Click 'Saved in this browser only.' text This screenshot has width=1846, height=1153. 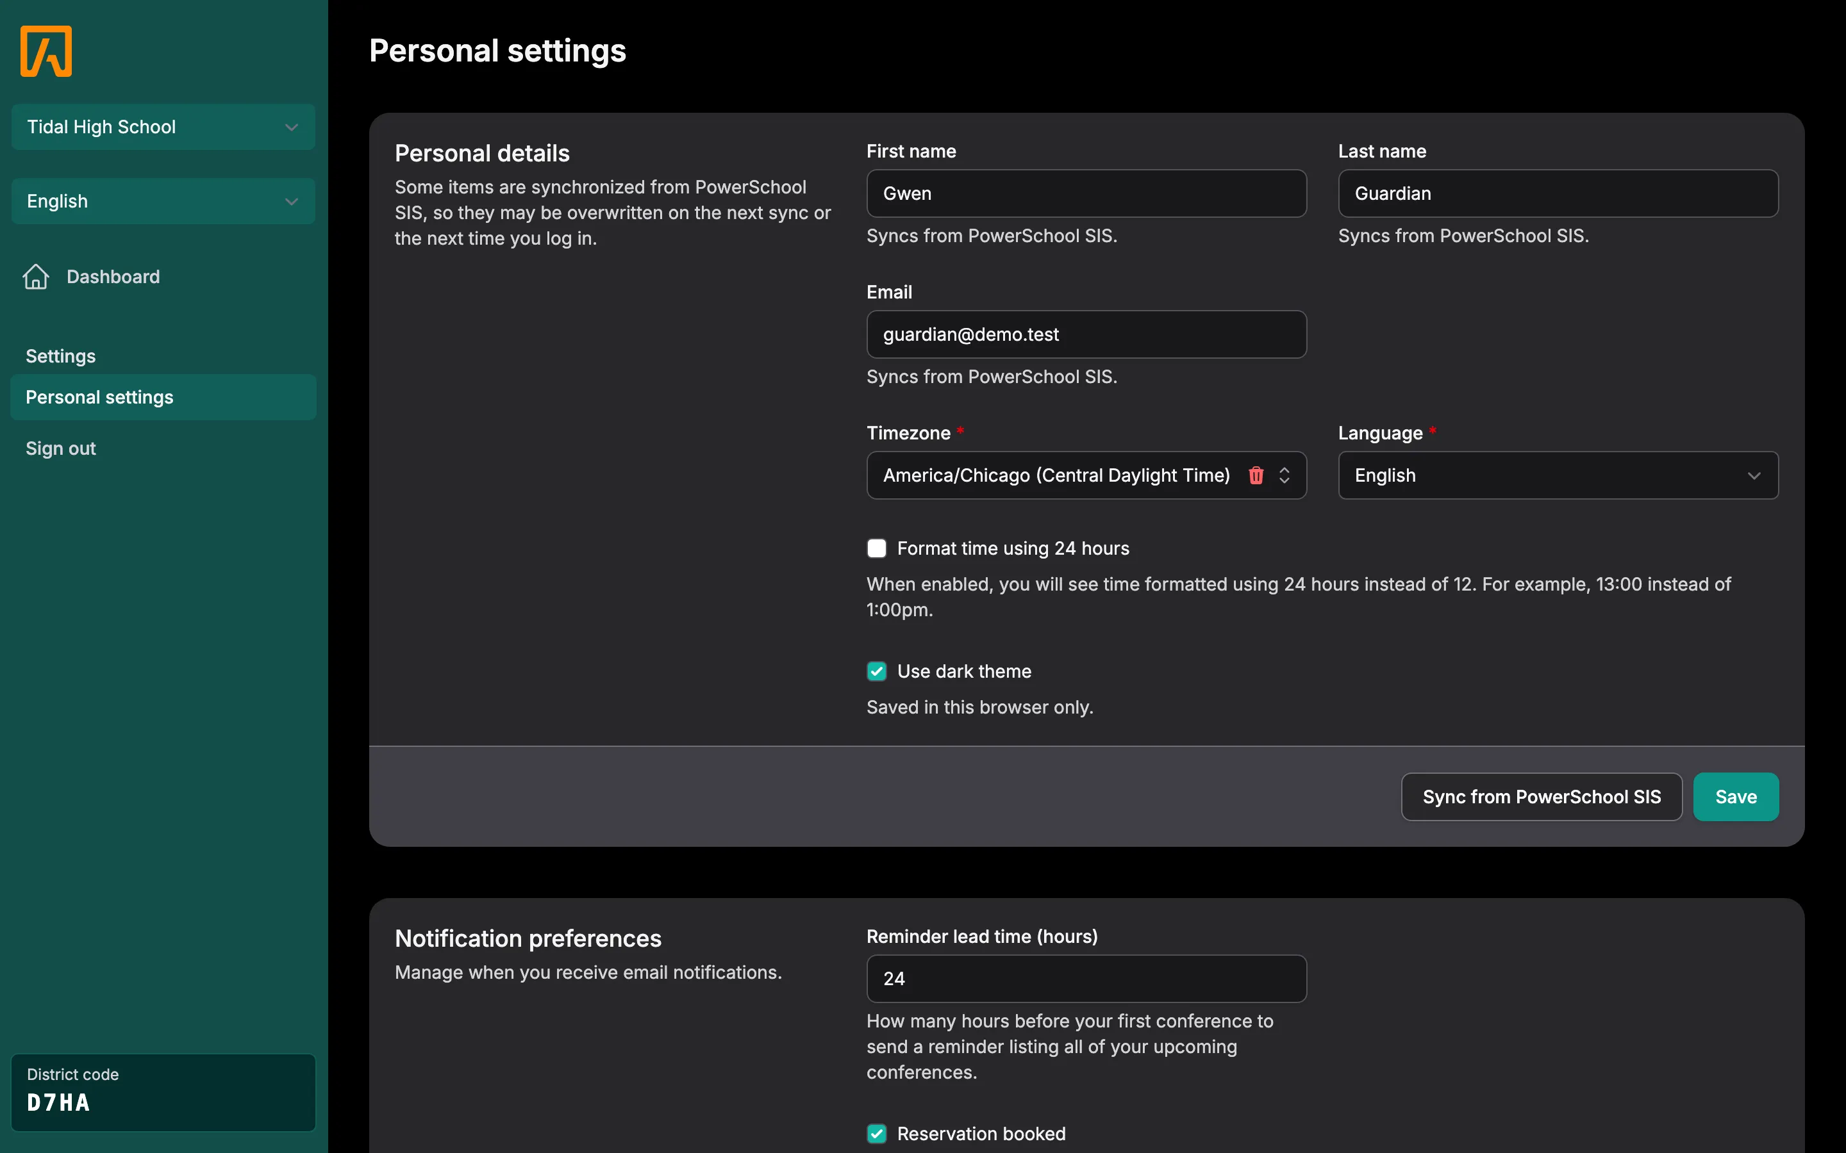tap(979, 707)
